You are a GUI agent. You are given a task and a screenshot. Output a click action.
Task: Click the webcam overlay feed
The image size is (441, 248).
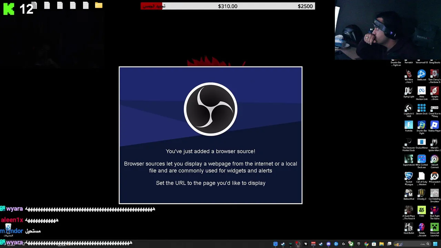(x=388, y=30)
